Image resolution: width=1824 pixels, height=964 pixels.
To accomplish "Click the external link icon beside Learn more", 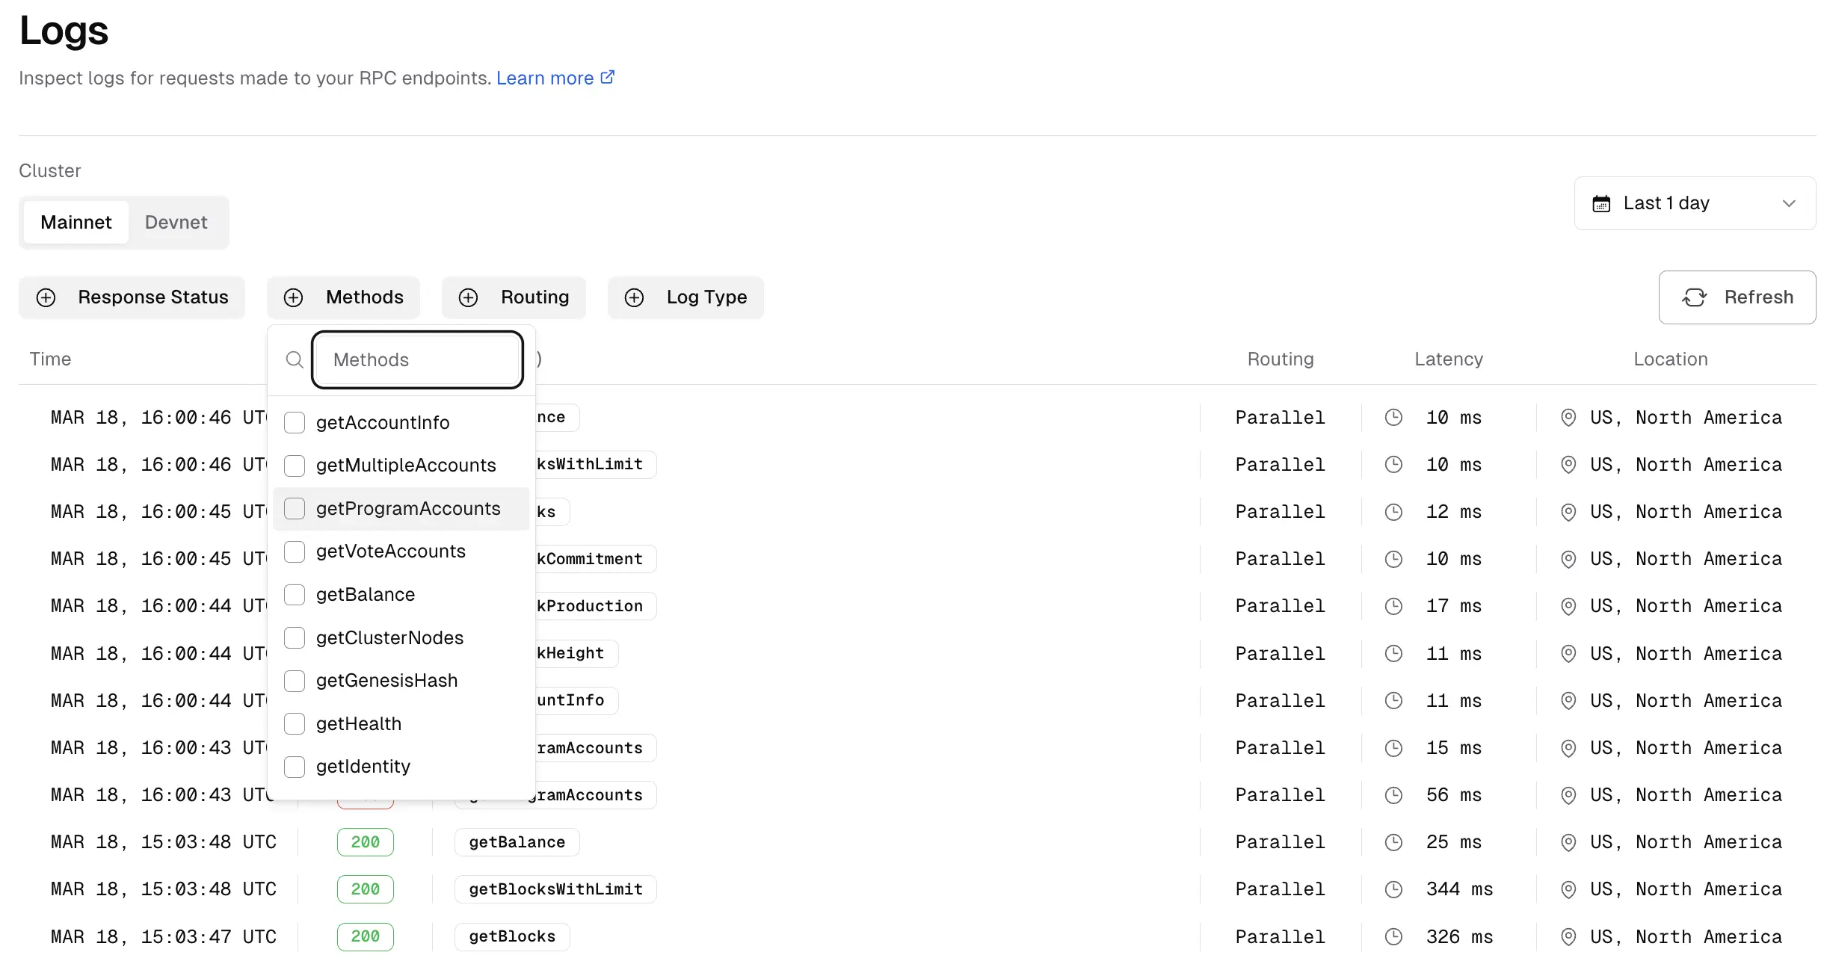I will point(608,77).
